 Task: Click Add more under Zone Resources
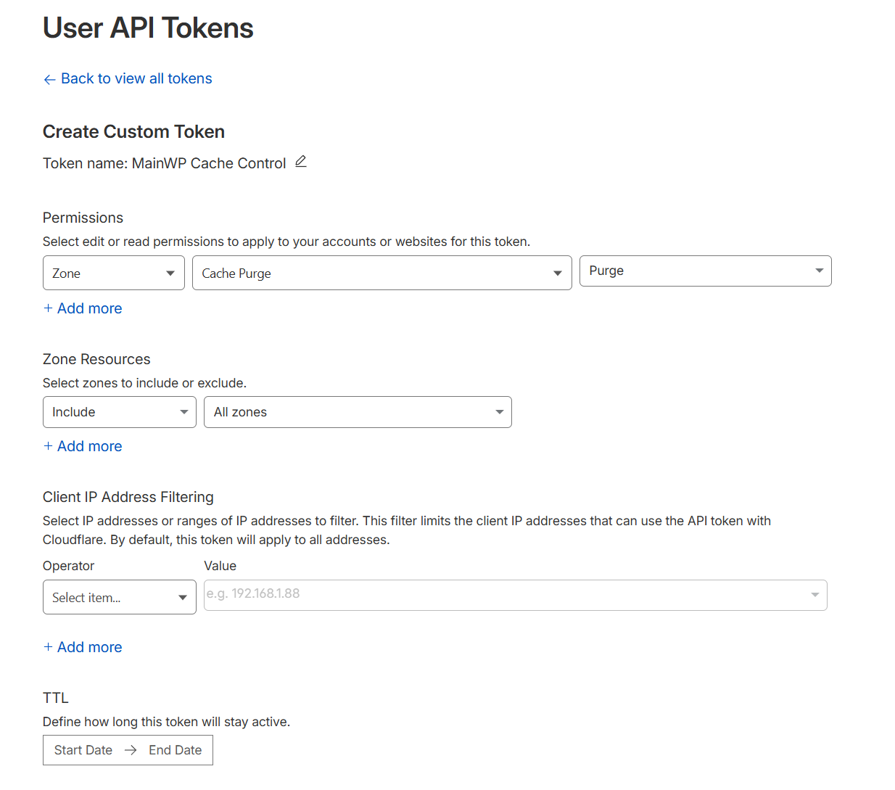89,446
